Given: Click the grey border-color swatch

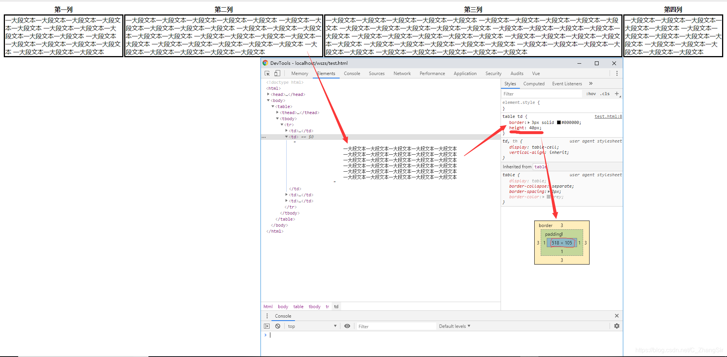Looking at the screenshot, I should click(549, 197).
